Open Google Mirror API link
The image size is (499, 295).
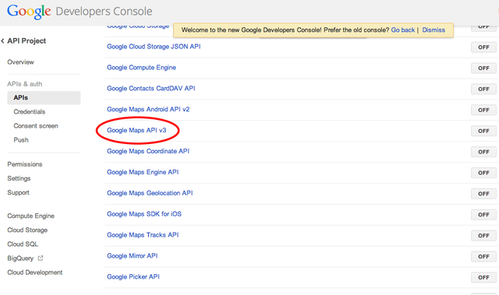(x=132, y=256)
